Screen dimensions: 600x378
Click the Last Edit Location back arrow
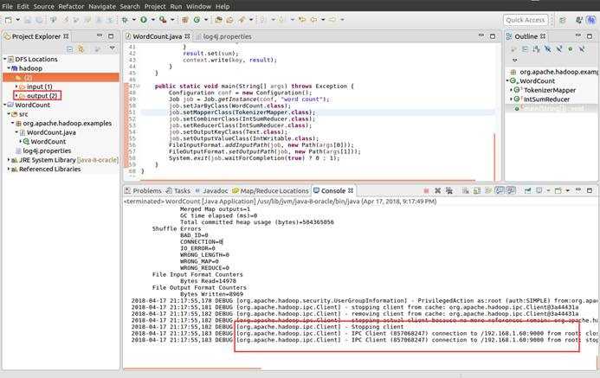(302, 20)
